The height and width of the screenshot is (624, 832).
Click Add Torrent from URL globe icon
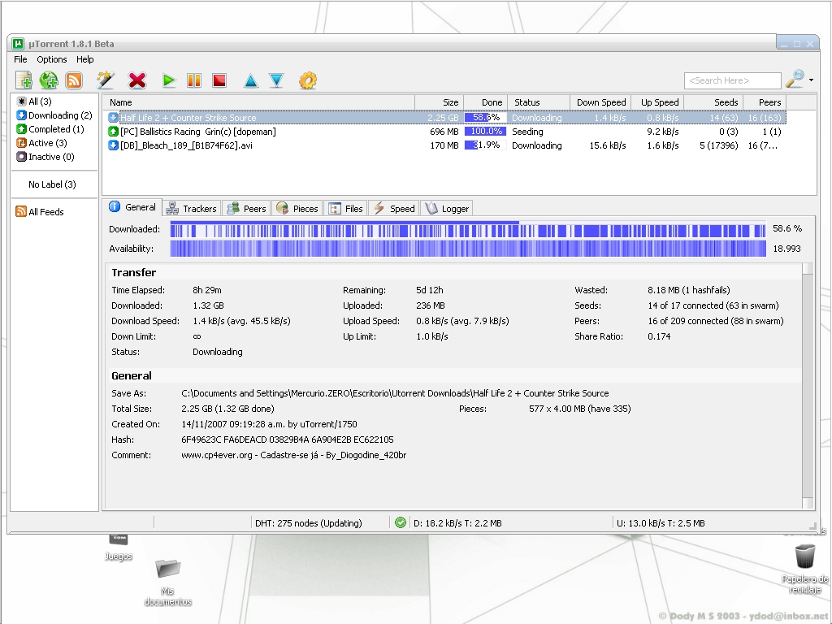[x=48, y=80]
